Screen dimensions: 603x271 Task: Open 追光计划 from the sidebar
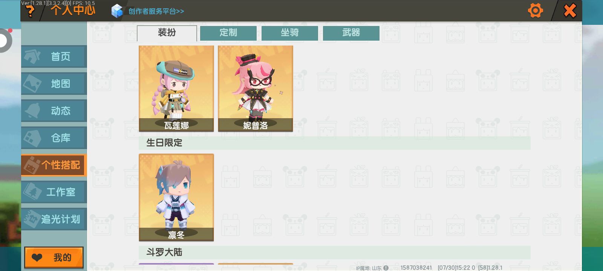point(54,219)
